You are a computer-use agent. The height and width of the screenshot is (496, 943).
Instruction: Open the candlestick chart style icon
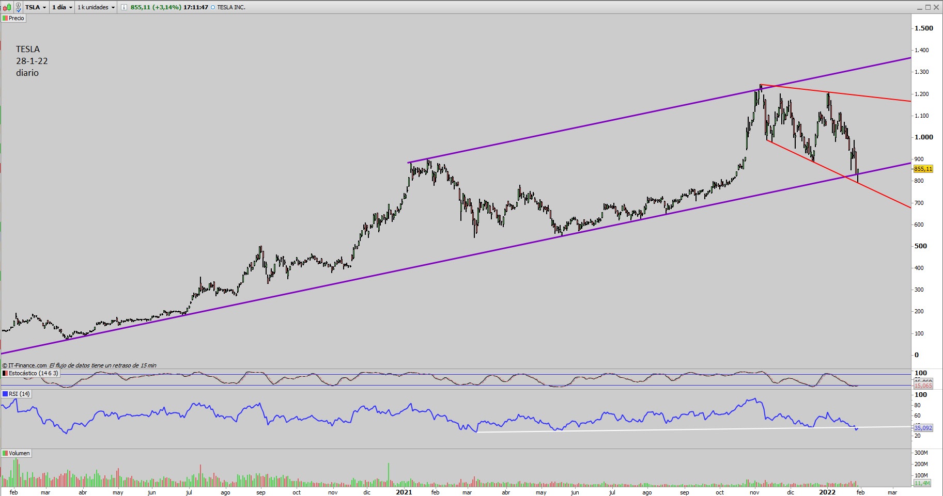[8, 7]
